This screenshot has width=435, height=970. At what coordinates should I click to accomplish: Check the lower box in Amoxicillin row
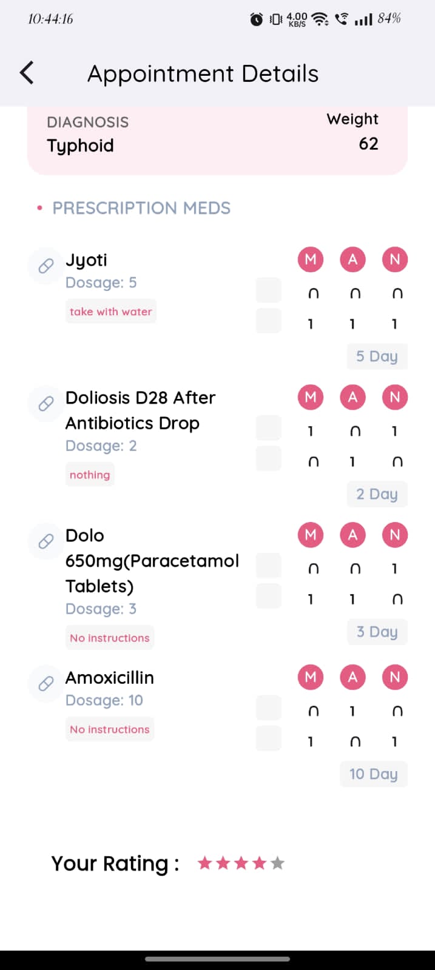coord(269,738)
